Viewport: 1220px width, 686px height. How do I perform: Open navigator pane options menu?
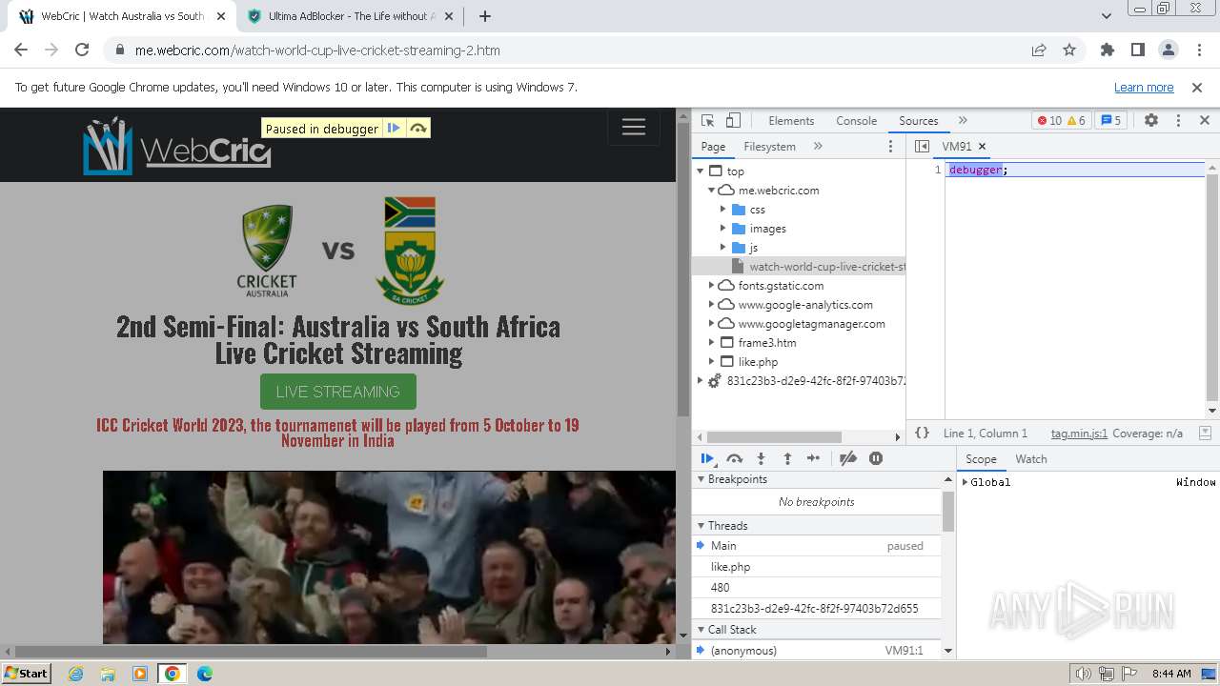pyautogui.click(x=891, y=147)
